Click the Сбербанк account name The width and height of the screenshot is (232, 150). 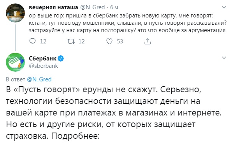42,59
